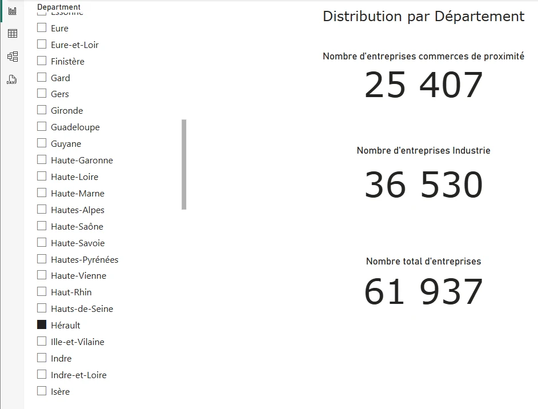Select the Department slicer header

pos(59,7)
